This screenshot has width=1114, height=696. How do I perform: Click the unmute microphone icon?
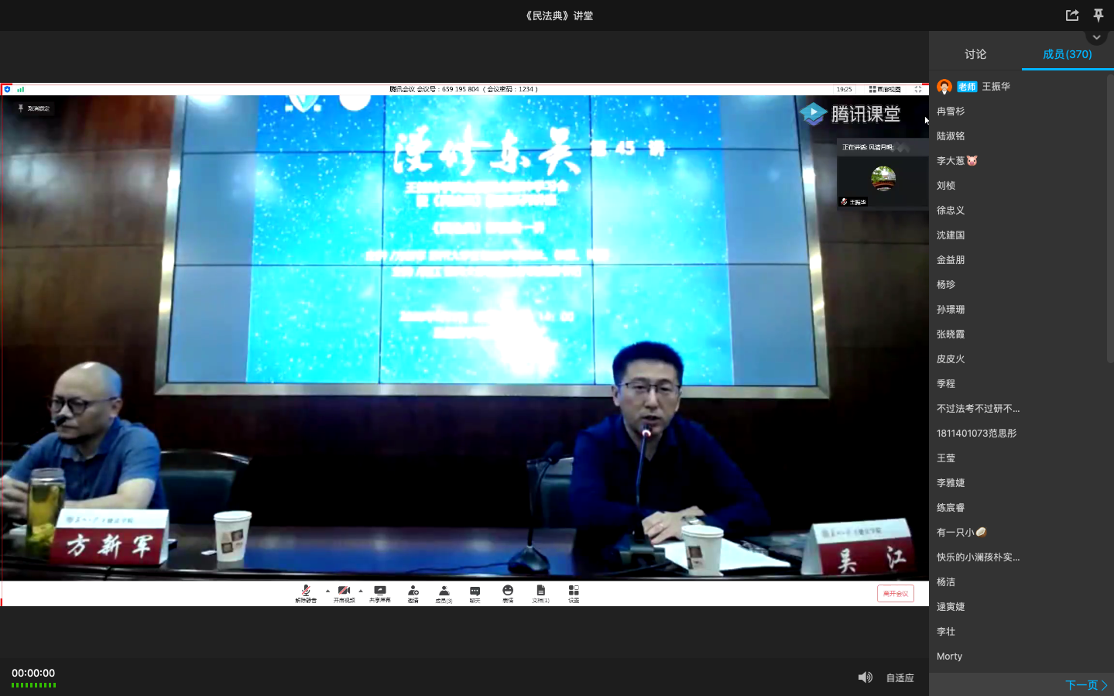[306, 591]
